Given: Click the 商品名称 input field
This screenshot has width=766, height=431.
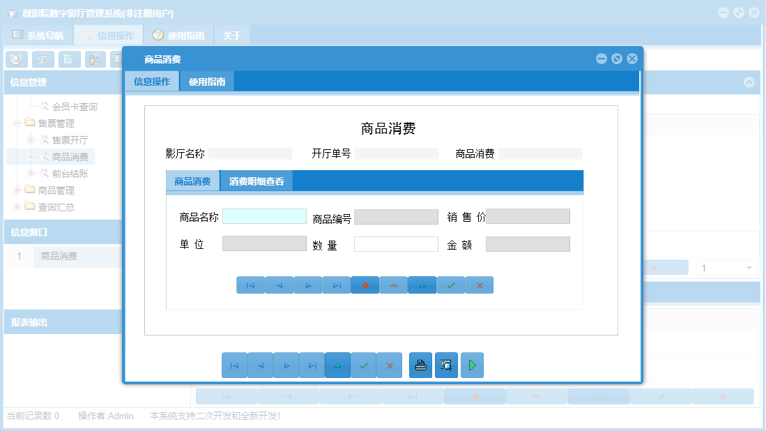Looking at the screenshot, I should 264,216.
